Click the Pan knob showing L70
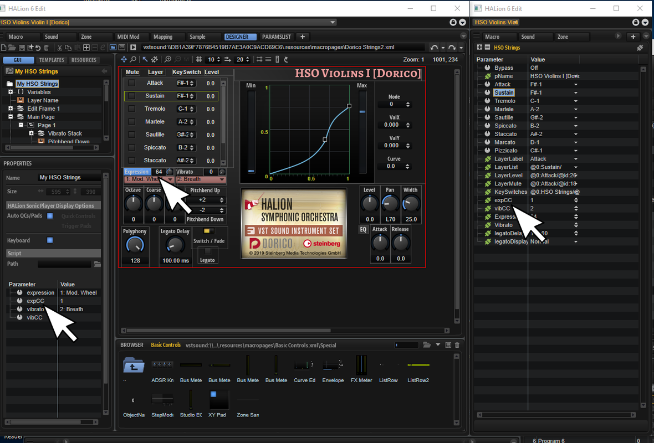Viewport: 654px width, 443px height. tap(390, 204)
